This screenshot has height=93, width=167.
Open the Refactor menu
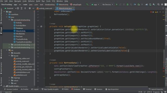[31, 1]
